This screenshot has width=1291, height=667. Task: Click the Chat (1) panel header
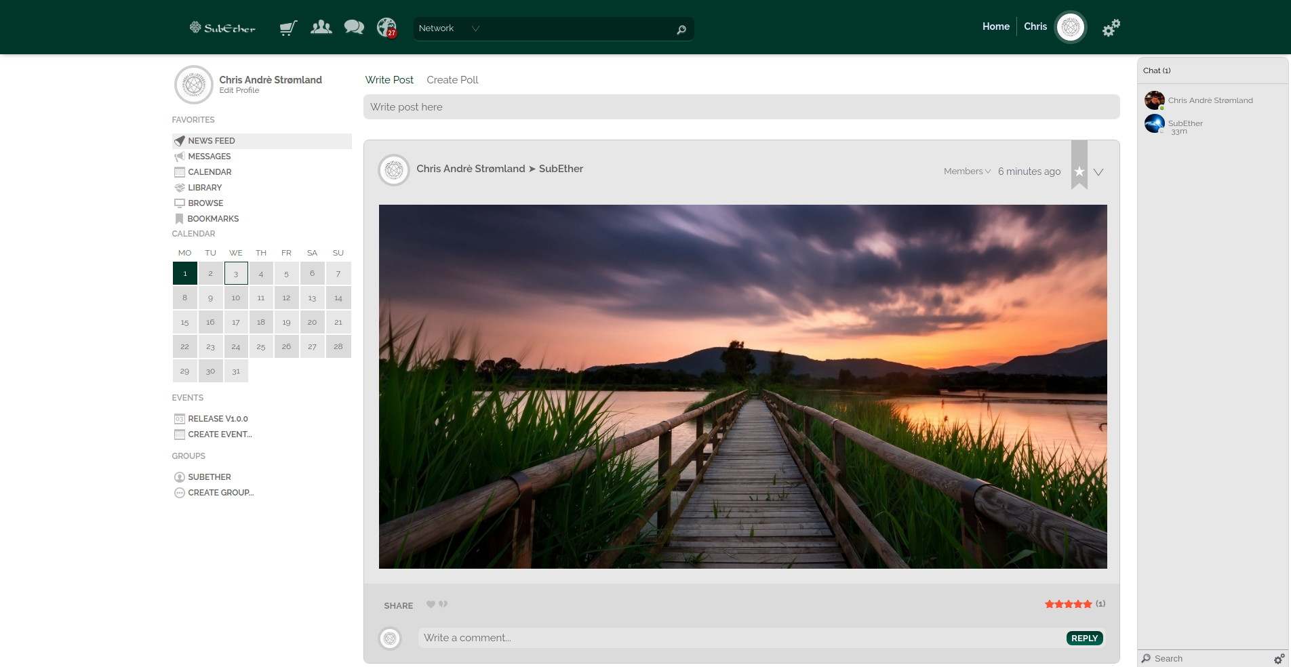tap(1212, 70)
